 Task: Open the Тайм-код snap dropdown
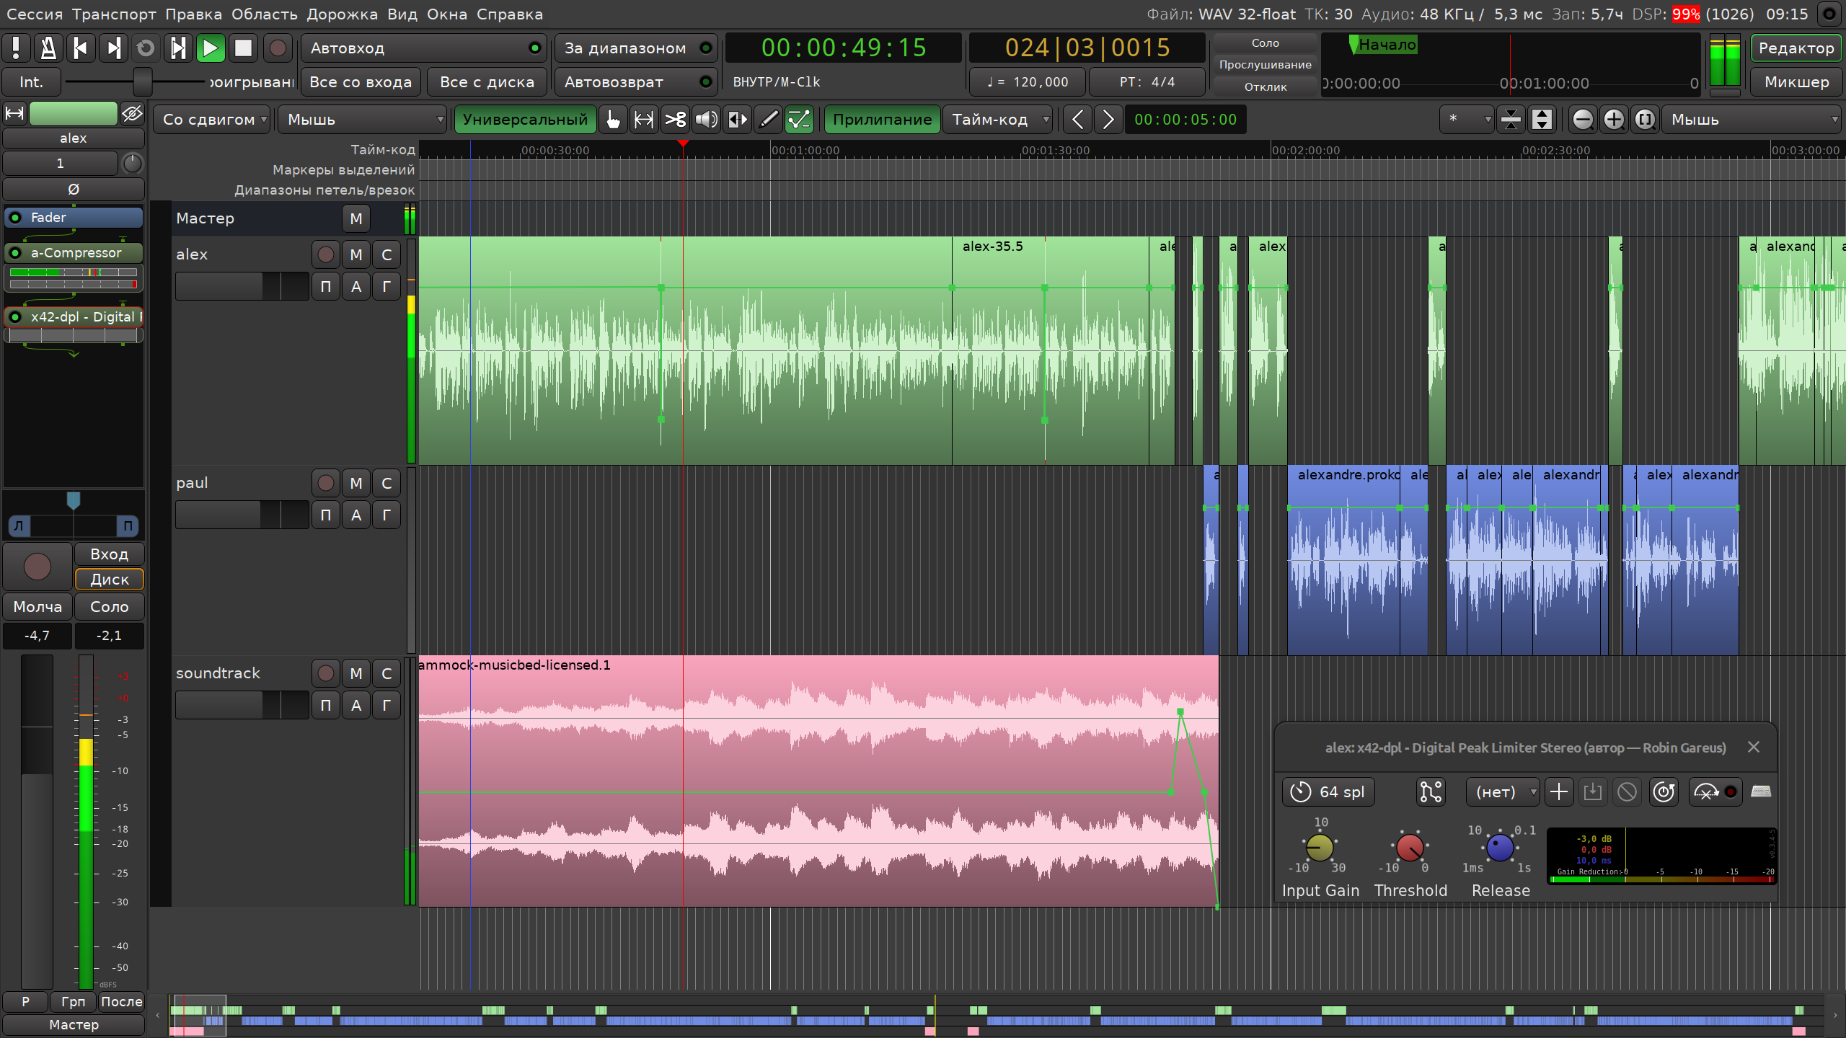click(x=999, y=120)
